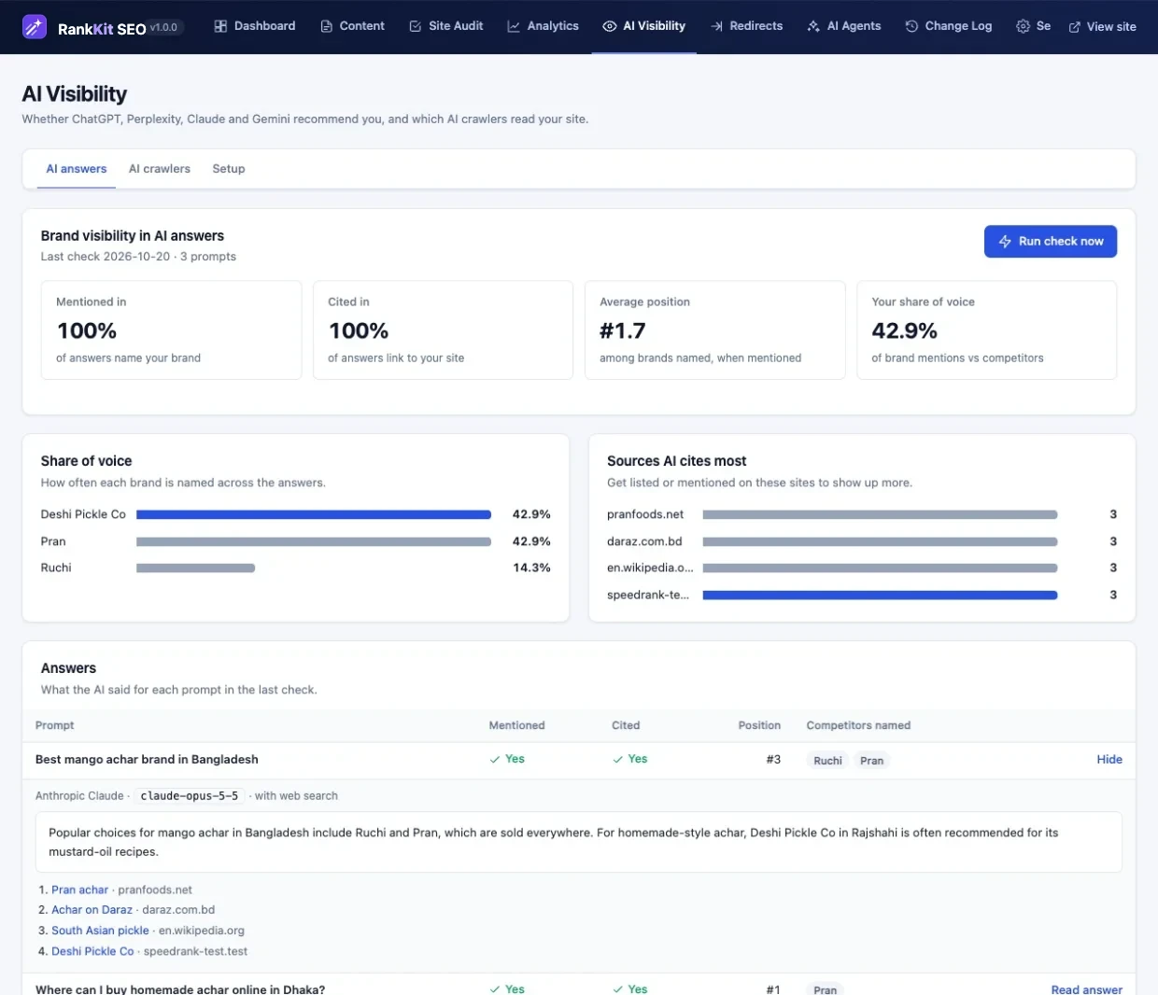Click the Settings gear icon

click(1023, 26)
